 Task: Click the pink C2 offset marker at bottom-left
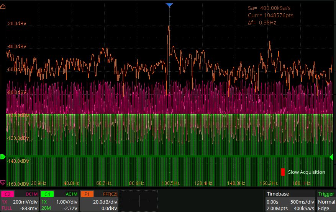[x=3, y=182]
